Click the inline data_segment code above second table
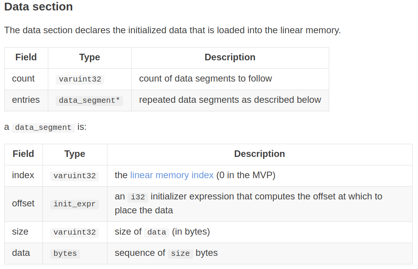418x269 pixels. pyautogui.click(x=43, y=128)
